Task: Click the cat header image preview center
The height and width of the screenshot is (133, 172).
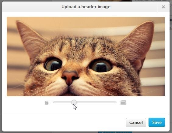Action: click(x=86, y=57)
